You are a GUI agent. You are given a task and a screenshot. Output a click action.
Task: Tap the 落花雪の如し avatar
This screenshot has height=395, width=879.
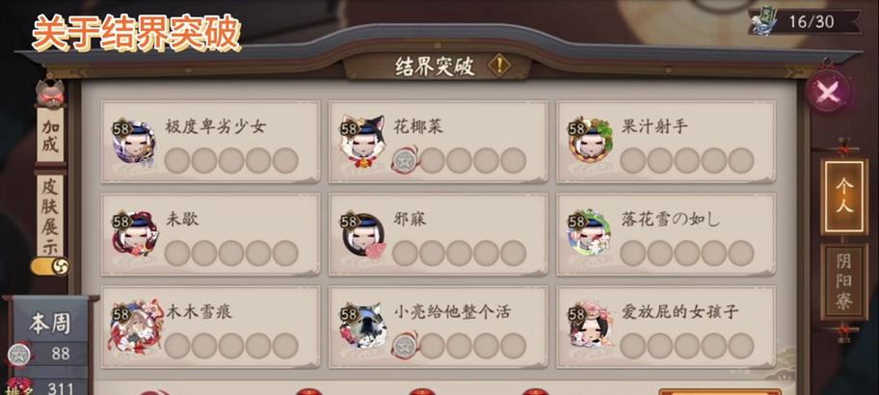(x=590, y=233)
